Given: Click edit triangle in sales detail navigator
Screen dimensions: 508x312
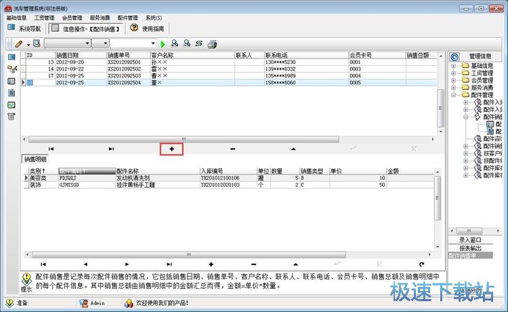Looking at the screenshot, I should click(x=295, y=265).
